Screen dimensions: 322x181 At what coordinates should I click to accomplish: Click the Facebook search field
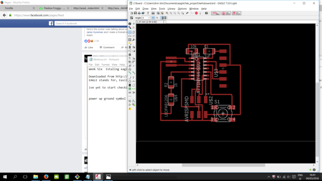coord(91,23)
